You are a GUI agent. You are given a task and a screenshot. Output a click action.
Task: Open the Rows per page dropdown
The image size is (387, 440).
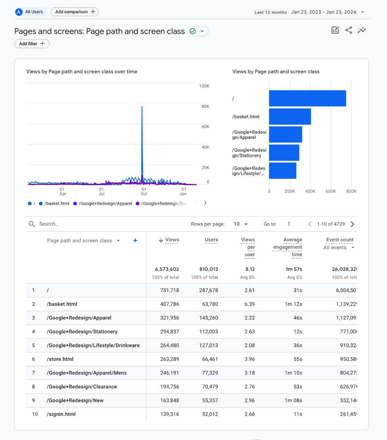point(241,224)
